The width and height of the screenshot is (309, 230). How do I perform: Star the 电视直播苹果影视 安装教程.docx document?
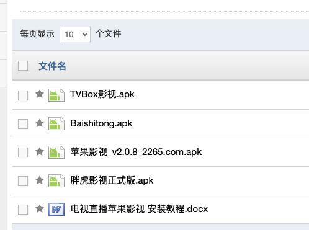coord(40,209)
